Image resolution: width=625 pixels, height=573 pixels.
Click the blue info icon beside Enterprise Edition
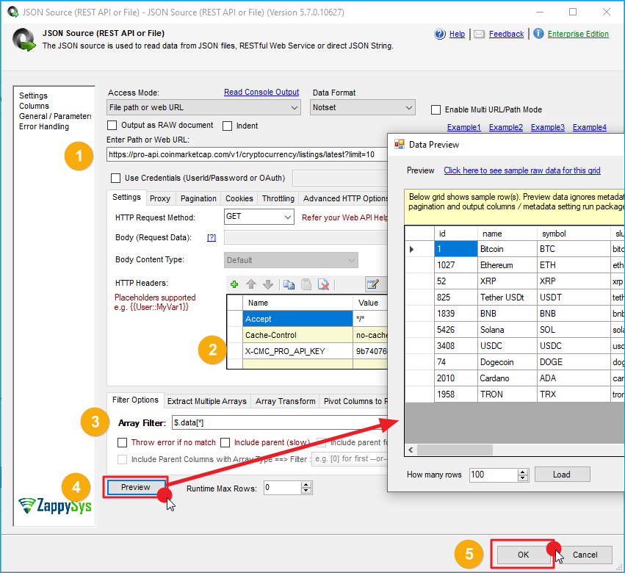[538, 34]
